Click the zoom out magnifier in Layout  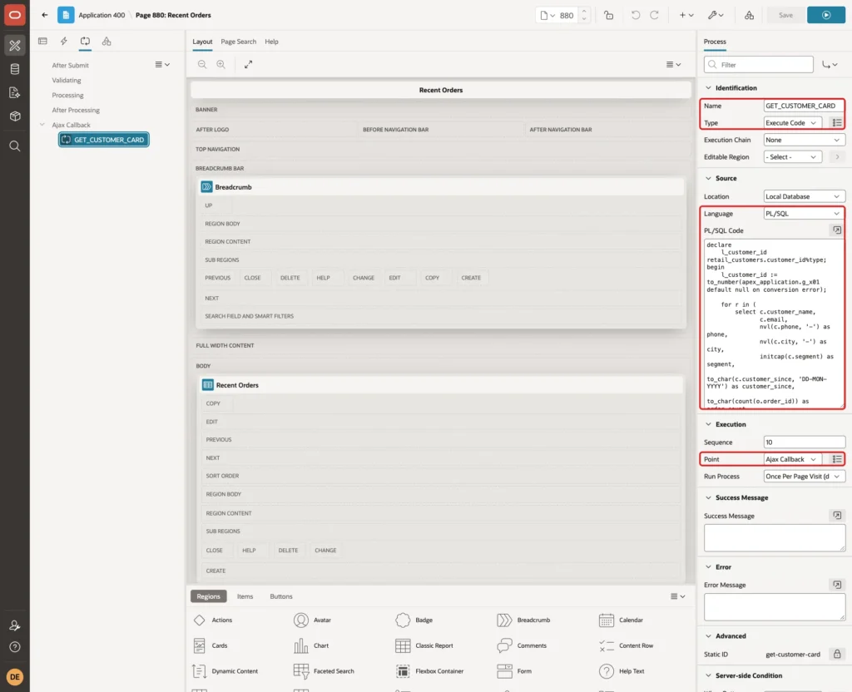[202, 64]
